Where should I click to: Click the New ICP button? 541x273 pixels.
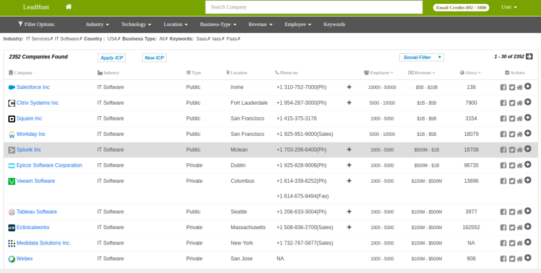(x=154, y=58)
